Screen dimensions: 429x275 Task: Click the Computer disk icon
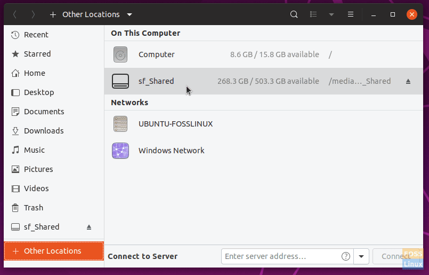pos(120,54)
